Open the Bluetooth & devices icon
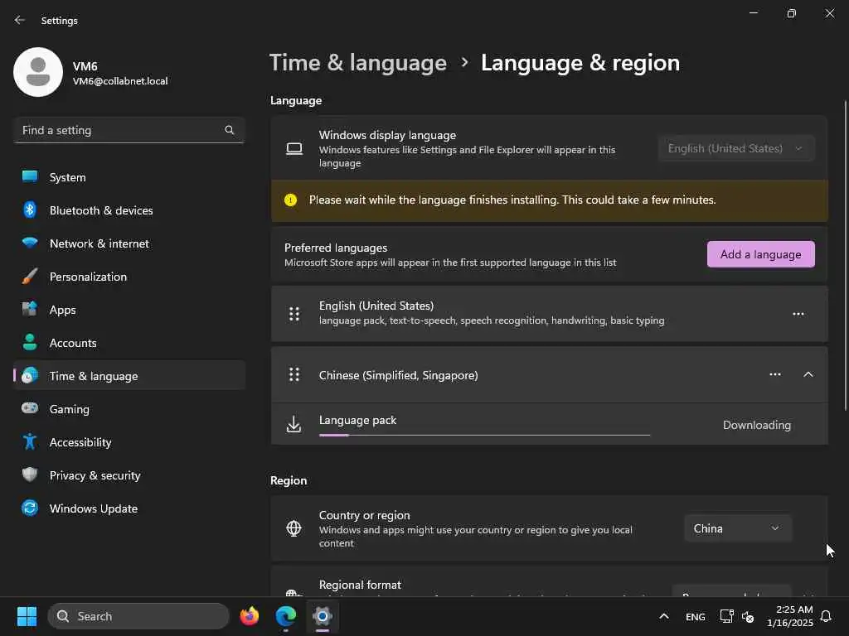 coord(30,210)
